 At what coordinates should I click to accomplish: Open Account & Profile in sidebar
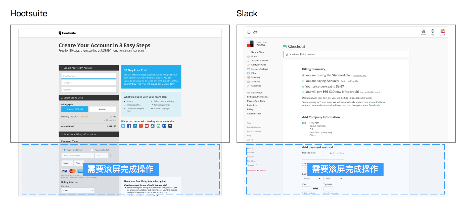[x=259, y=61]
